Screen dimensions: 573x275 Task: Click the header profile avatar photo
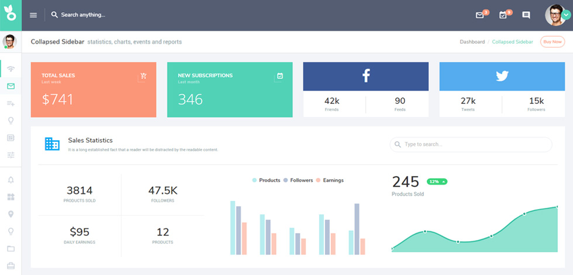pos(555,15)
